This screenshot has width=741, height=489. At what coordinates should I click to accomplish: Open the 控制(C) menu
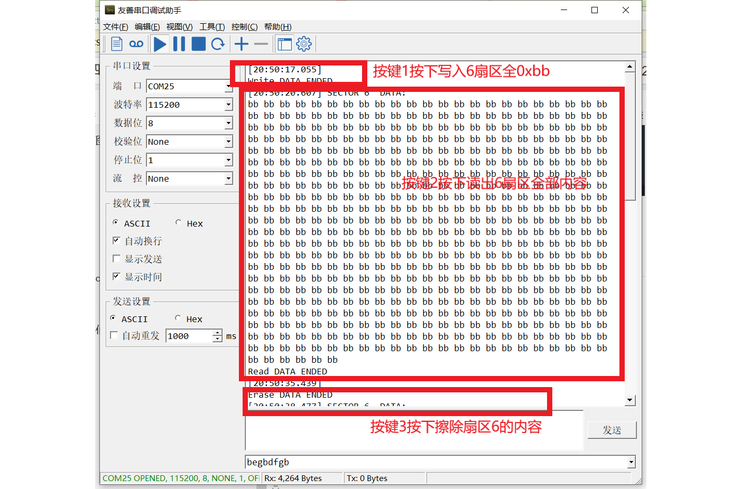pos(244,27)
